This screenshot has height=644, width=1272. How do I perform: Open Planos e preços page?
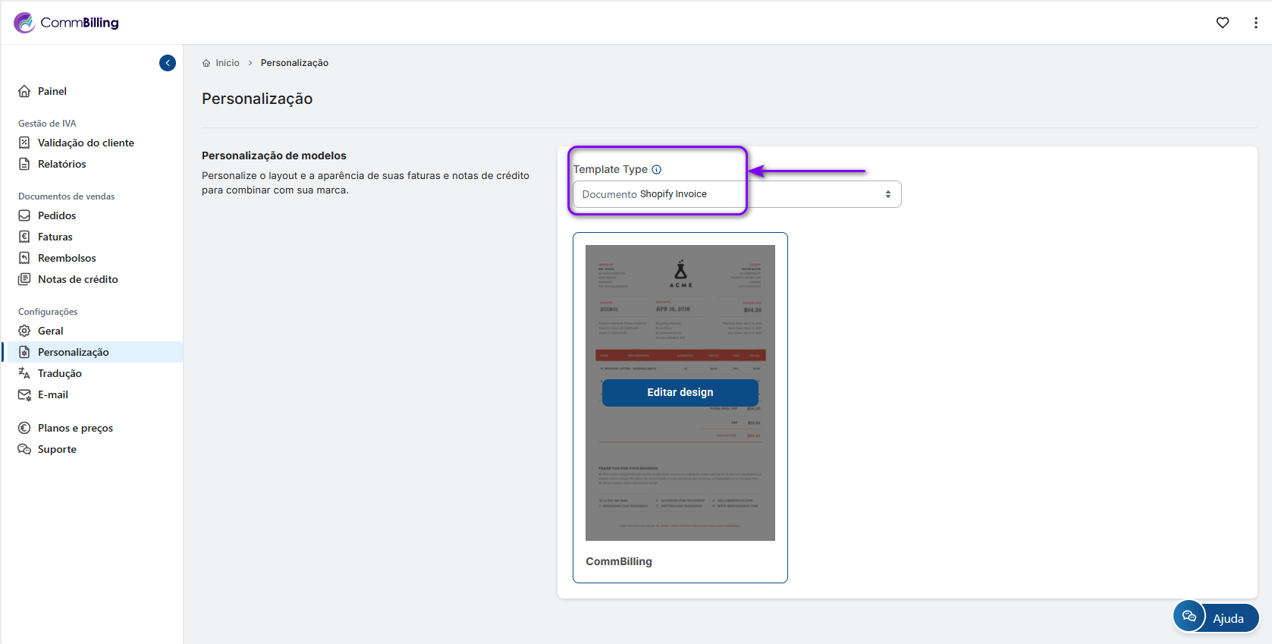click(75, 428)
